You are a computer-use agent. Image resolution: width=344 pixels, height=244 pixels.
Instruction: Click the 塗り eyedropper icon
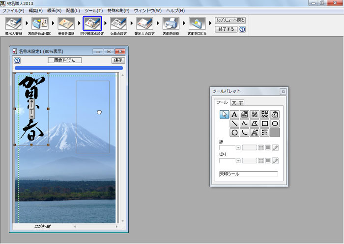click(276, 160)
